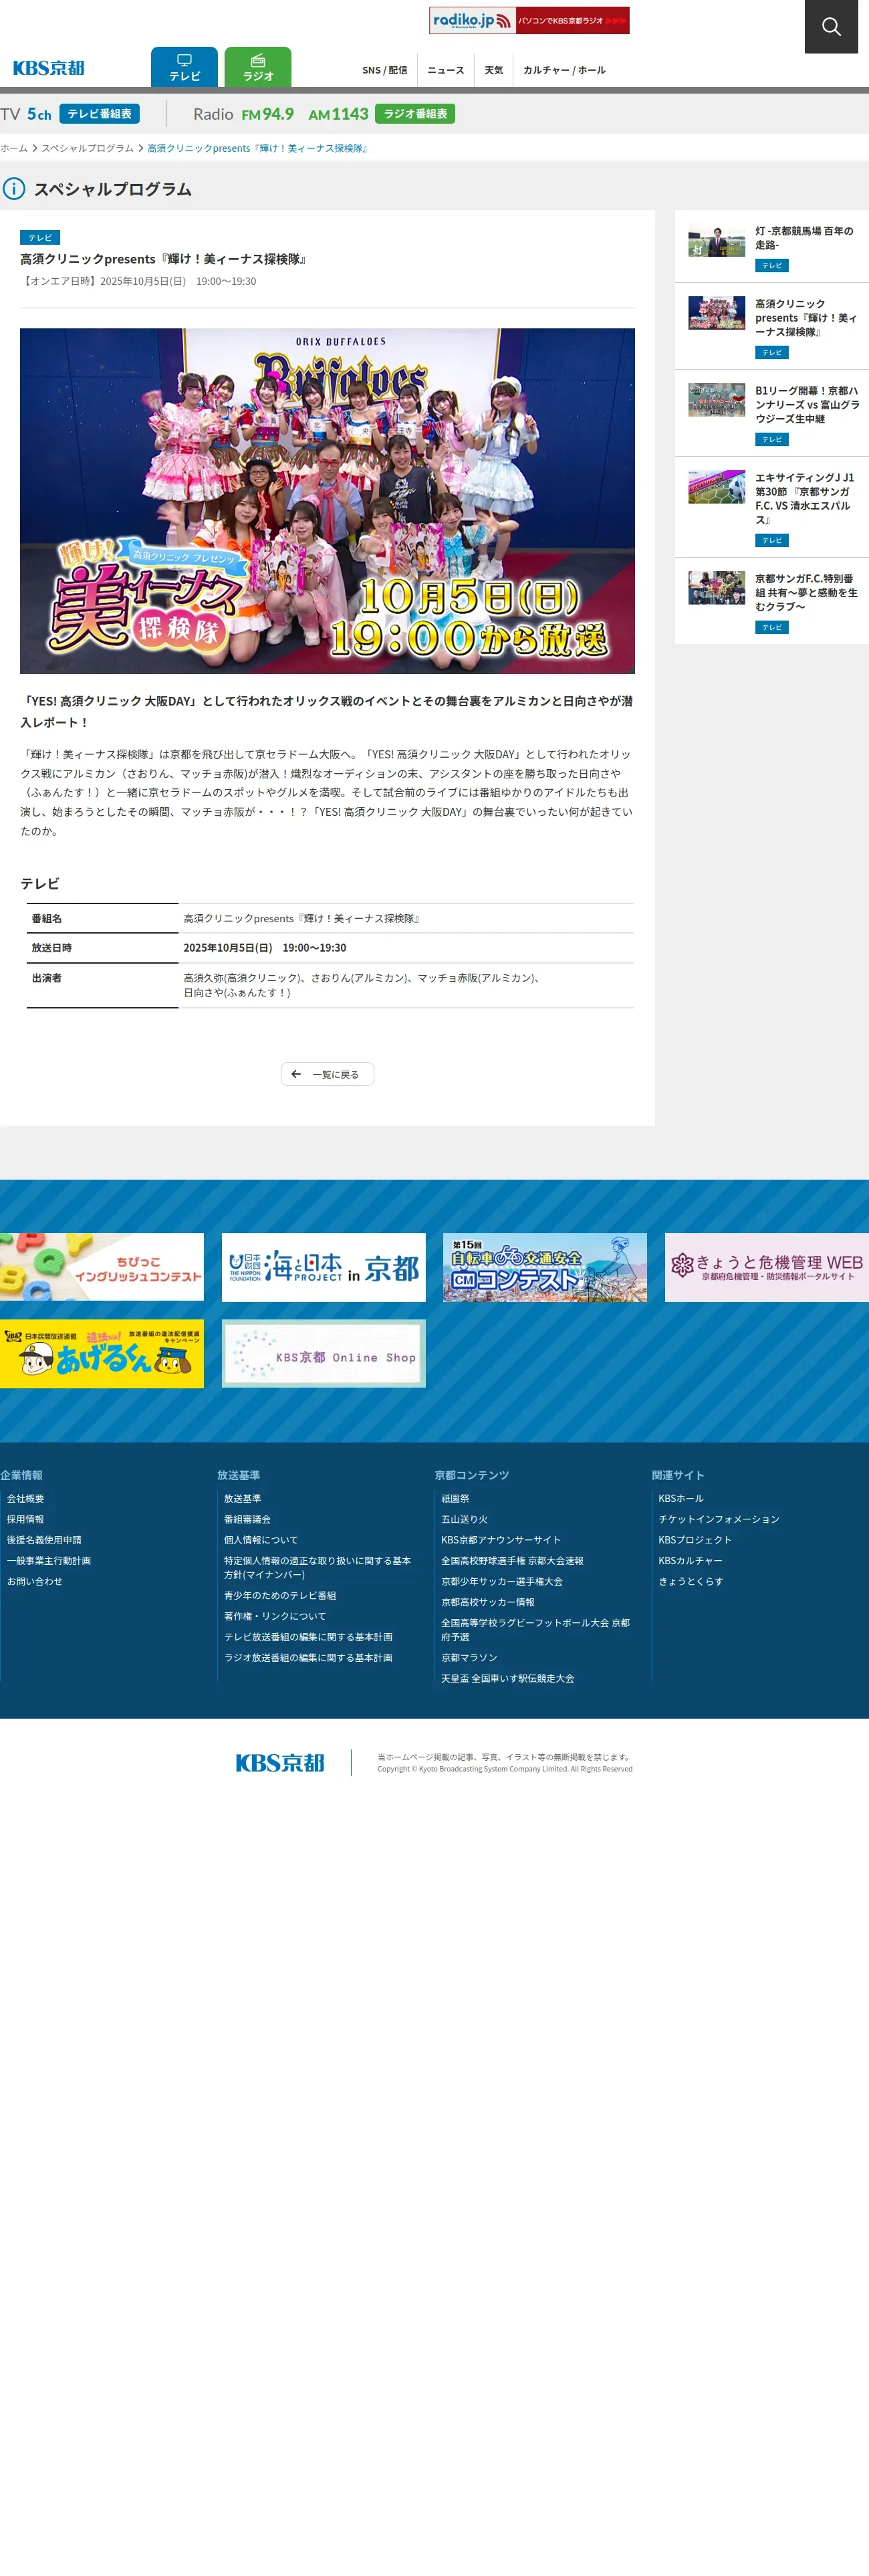This screenshot has height=2576, width=869.
Task: Click the footer KBS京都 logo
Action: pos(280,1763)
